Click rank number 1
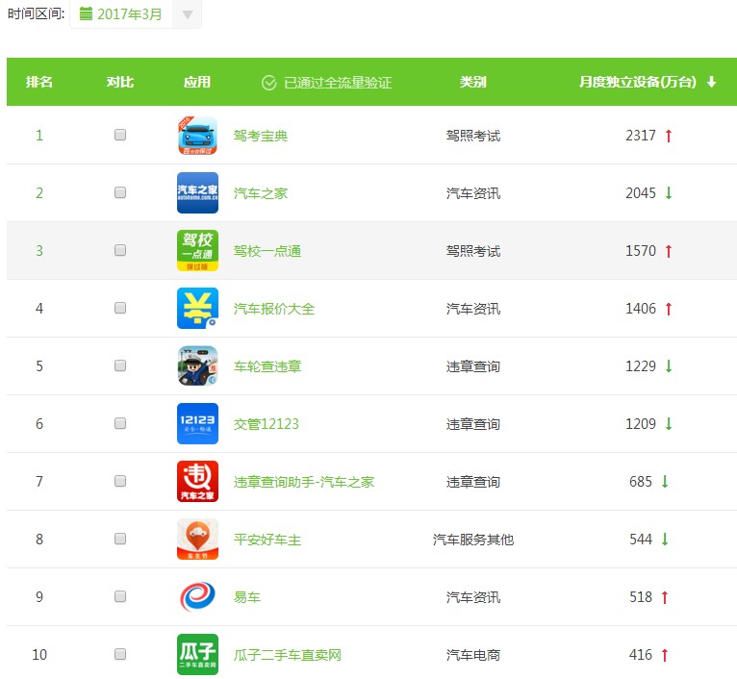 coord(39,136)
